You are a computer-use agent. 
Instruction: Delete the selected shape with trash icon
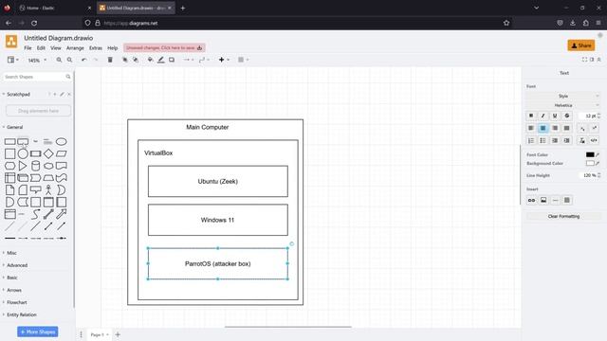click(110, 60)
